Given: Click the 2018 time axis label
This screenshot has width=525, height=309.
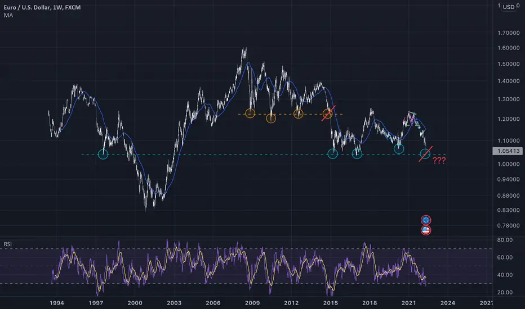Looking at the screenshot, I should (370, 303).
